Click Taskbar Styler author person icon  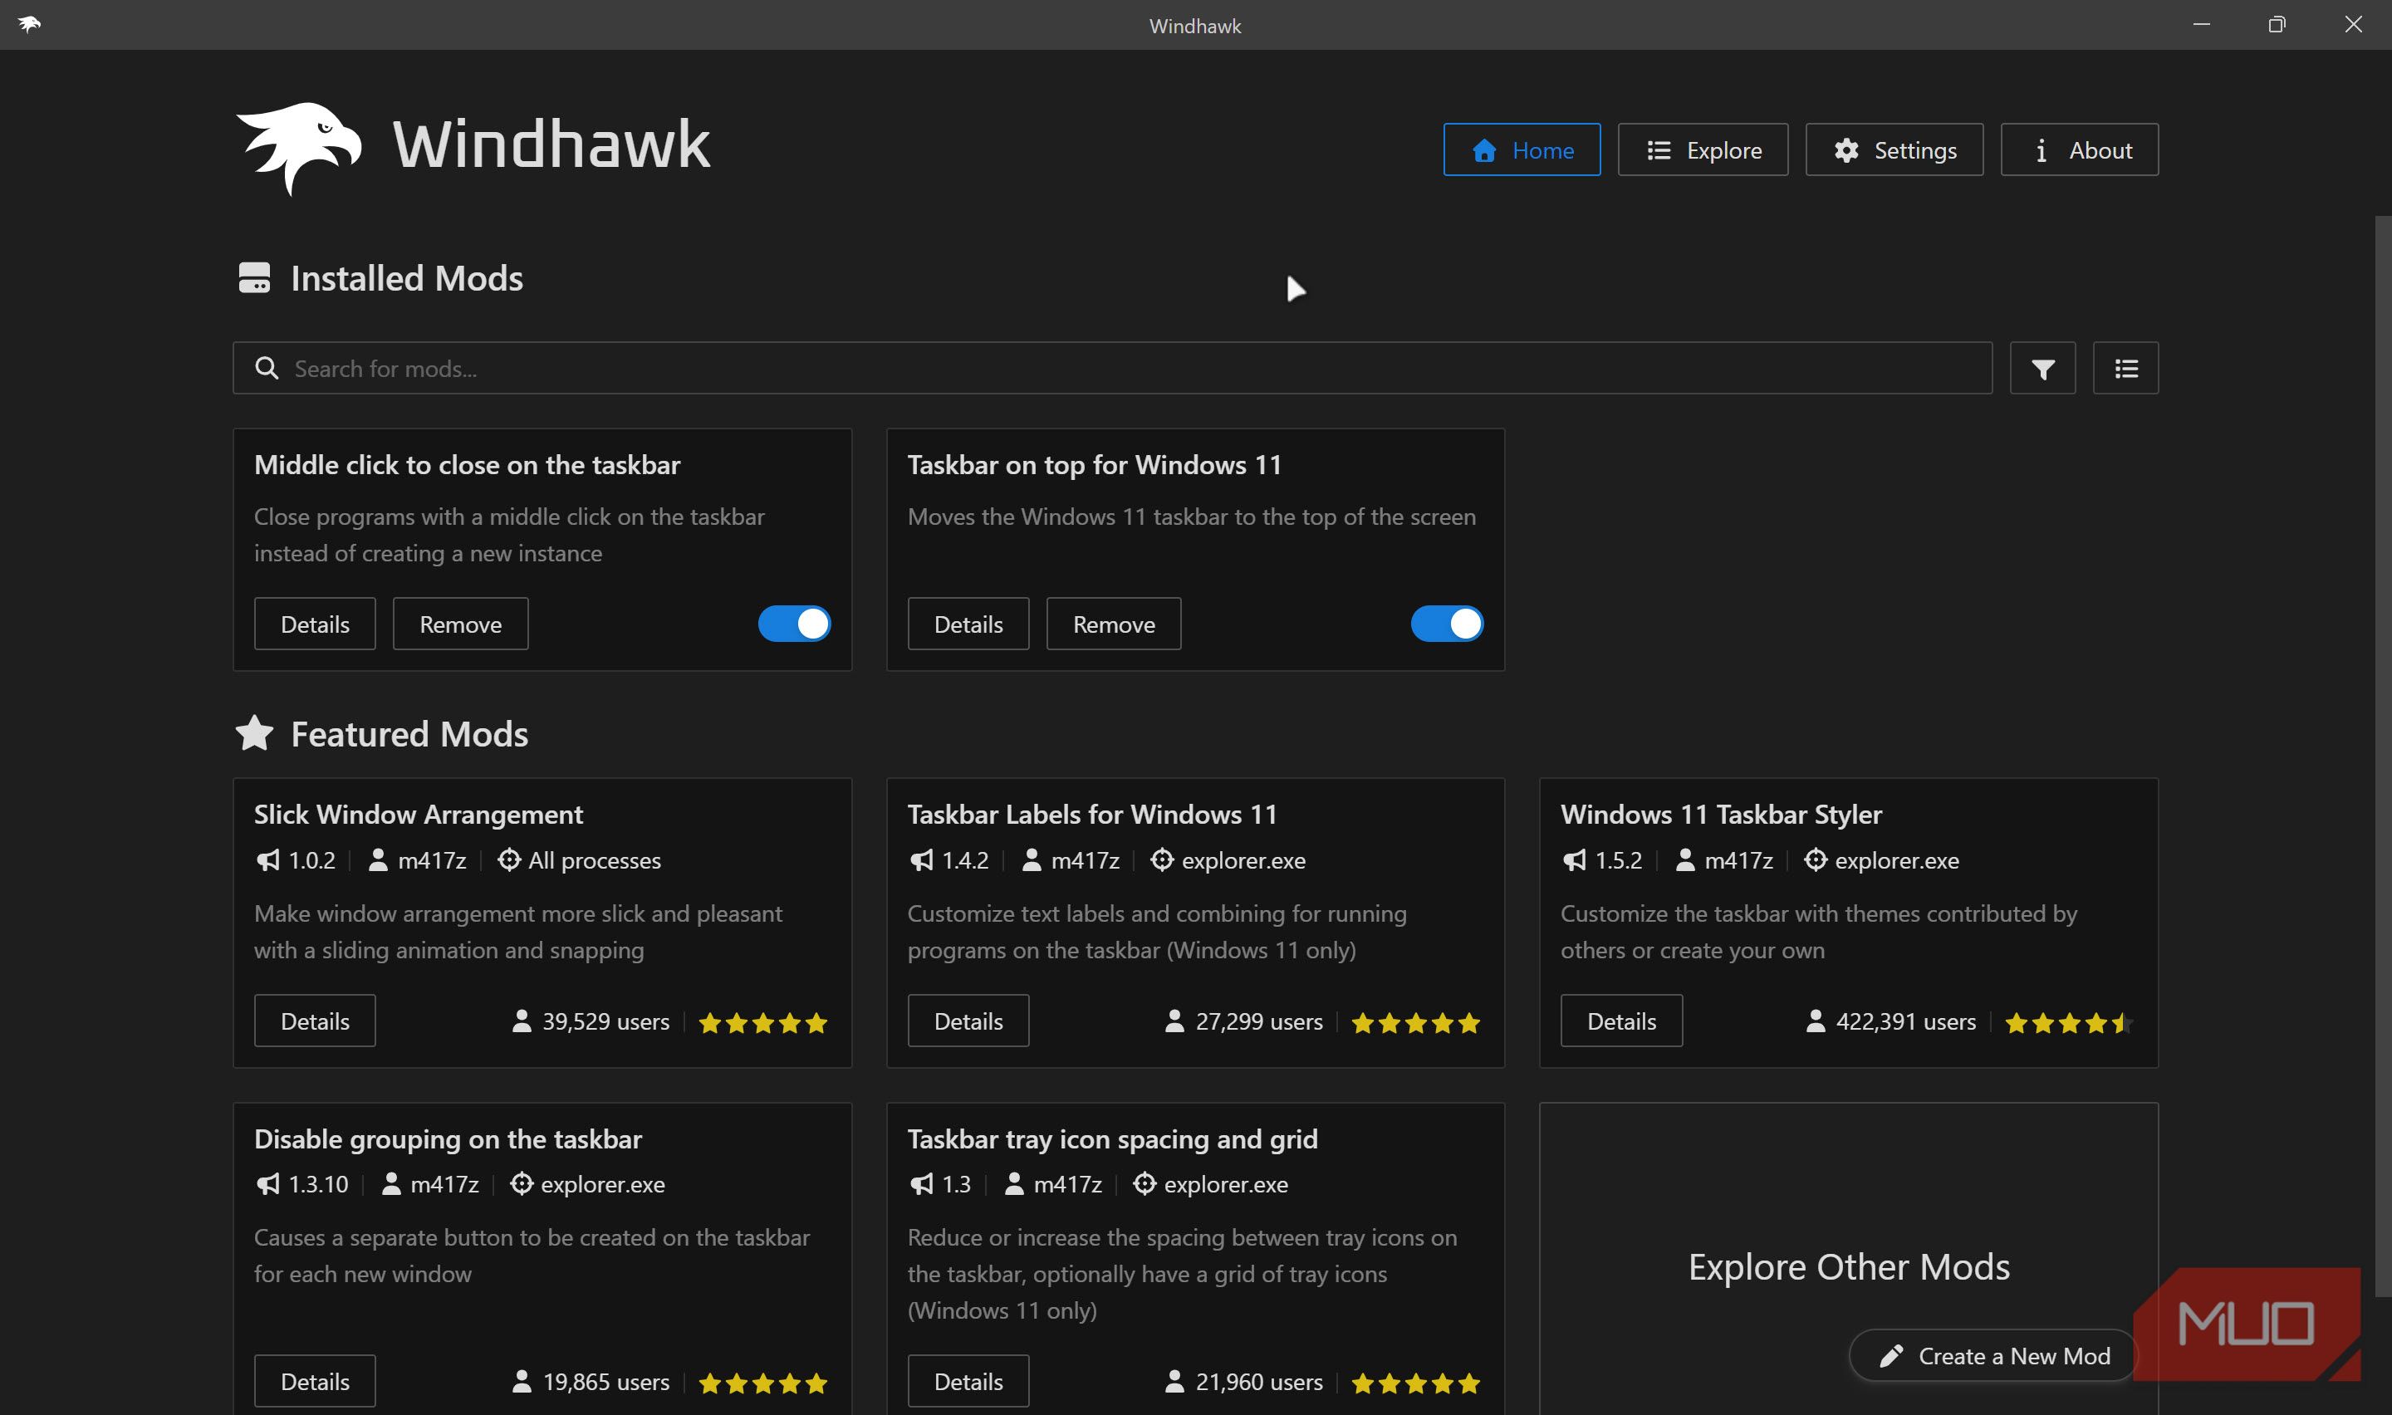click(x=1685, y=860)
